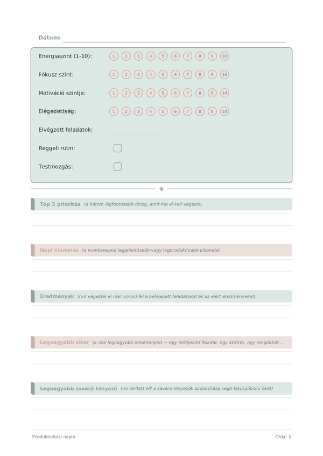Select 7 for Energiaszint rating
The height and width of the screenshot is (456, 323).
pyautogui.click(x=187, y=56)
